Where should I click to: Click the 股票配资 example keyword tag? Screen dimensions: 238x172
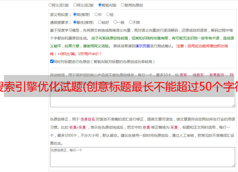217,75
